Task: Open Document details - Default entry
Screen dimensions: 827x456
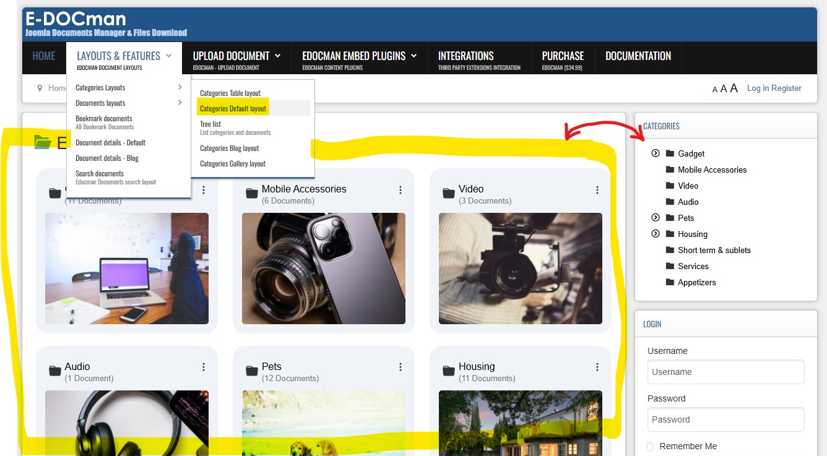Action: pyautogui.click(x=111, y=142)
